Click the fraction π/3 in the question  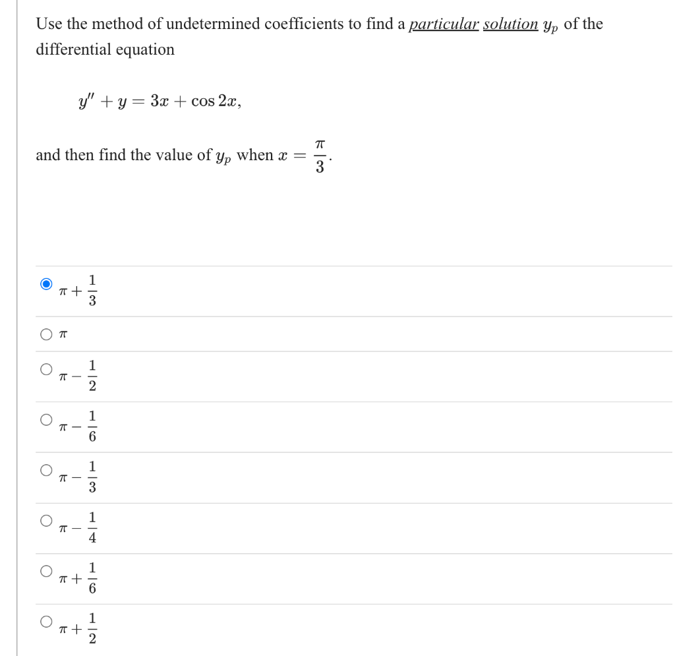pyautogui.click(x=319, y=154)
